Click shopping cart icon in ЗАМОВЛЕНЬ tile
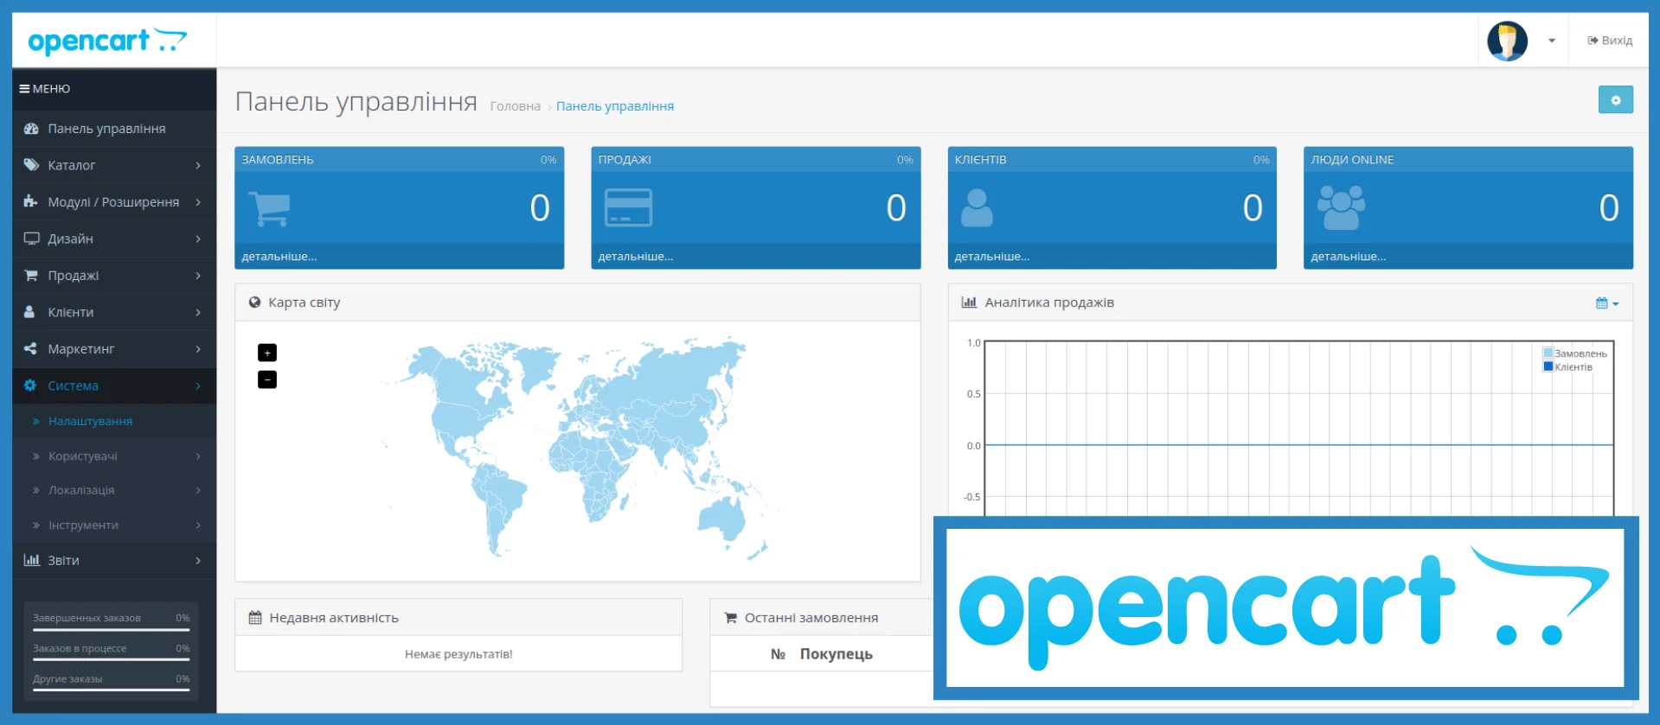 (x=270, y=208)
